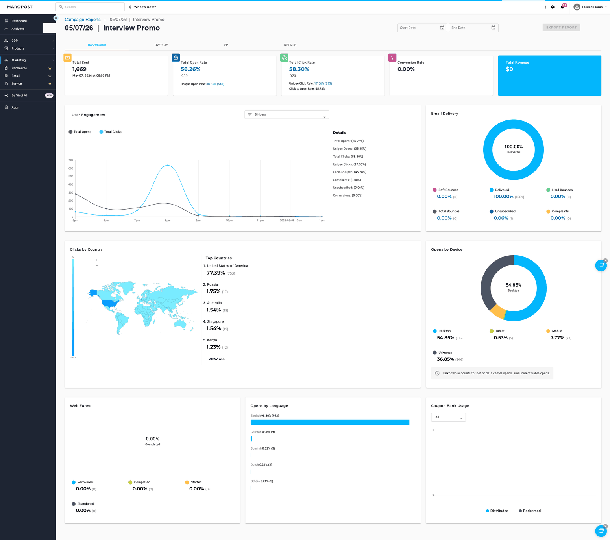The width and height of the screenshot is (610, 540).
Task: Switch to the Overlay tab
Action: point(161,45)
